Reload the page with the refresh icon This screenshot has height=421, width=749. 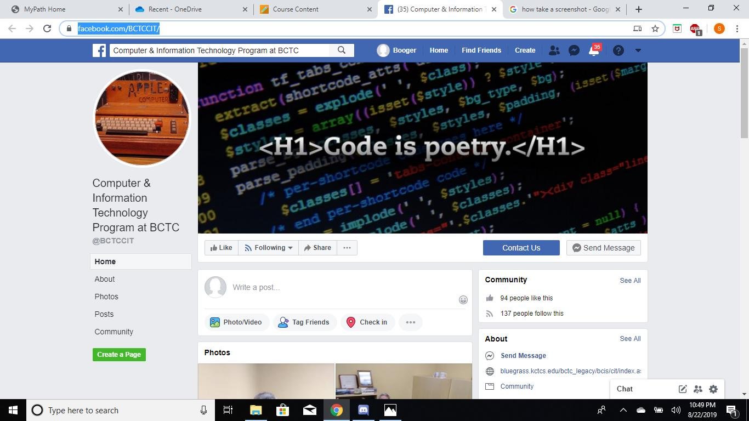coord(47,29)
